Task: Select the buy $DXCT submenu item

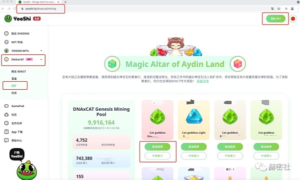Action: 18,71
